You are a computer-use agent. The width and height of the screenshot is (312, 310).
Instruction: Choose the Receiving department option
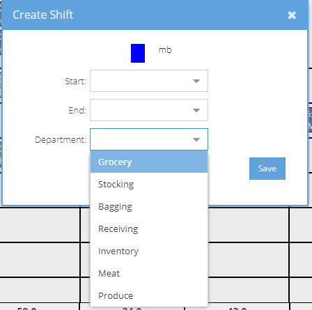click(x=149, y=228)
